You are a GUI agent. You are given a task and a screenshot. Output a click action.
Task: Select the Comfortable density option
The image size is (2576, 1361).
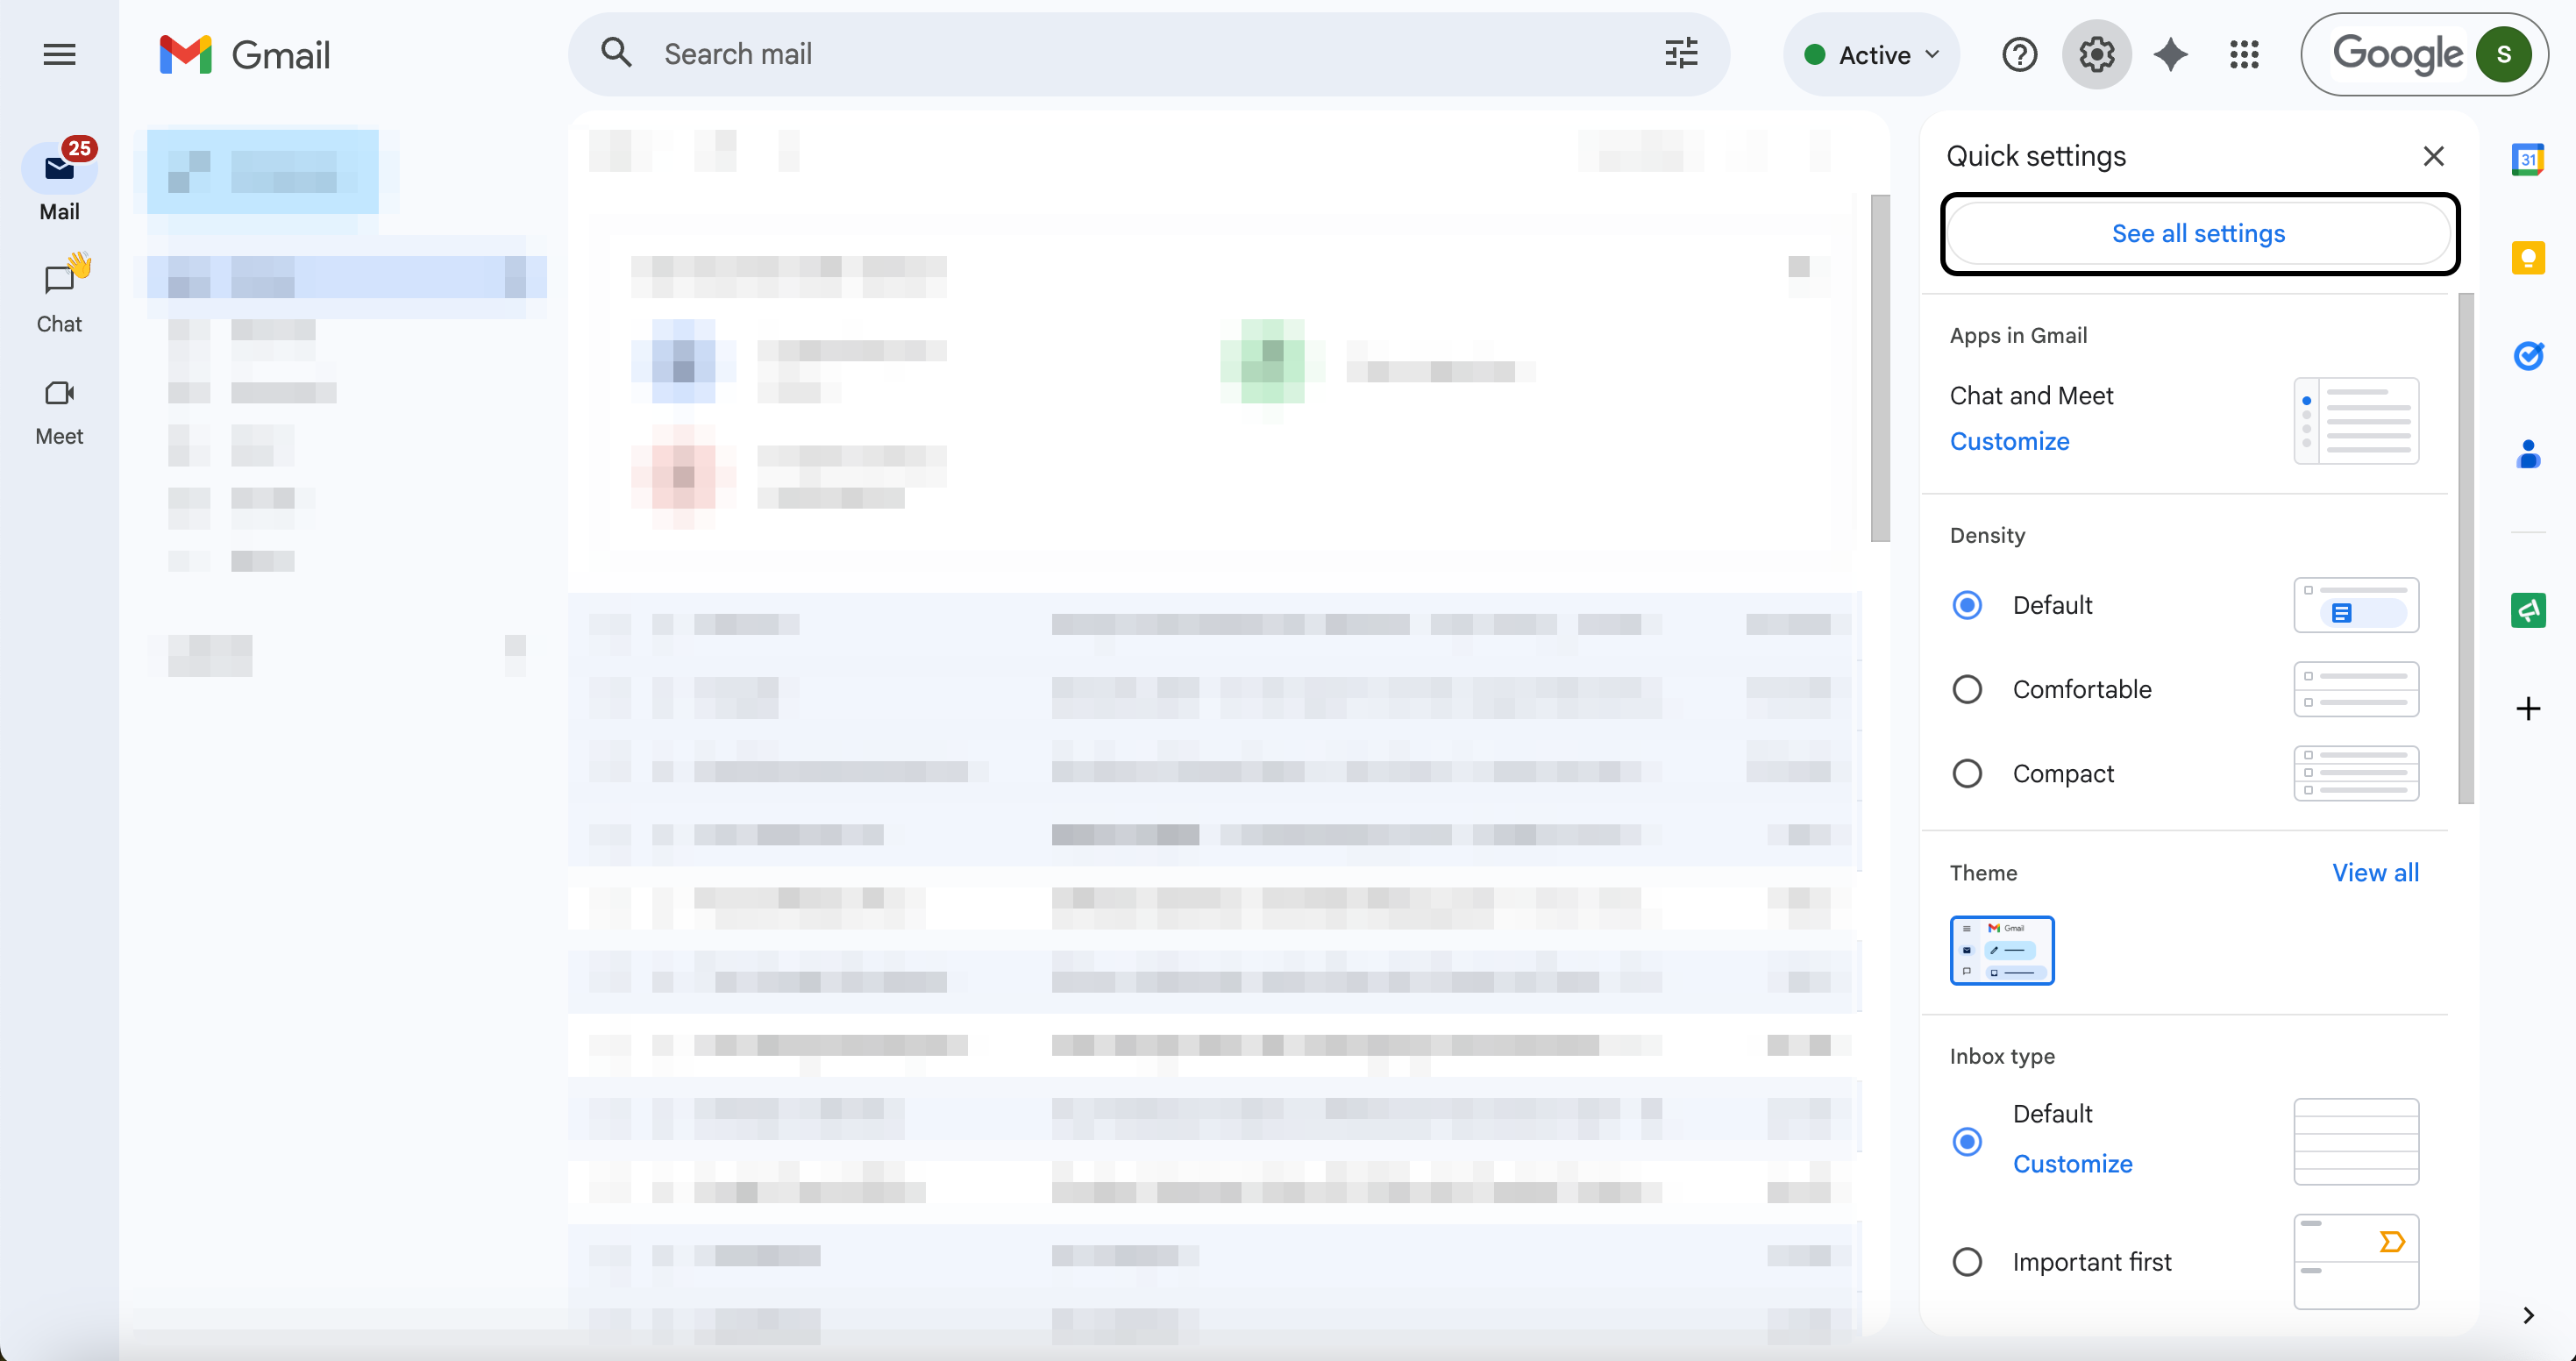click(x=1966, y=689)
